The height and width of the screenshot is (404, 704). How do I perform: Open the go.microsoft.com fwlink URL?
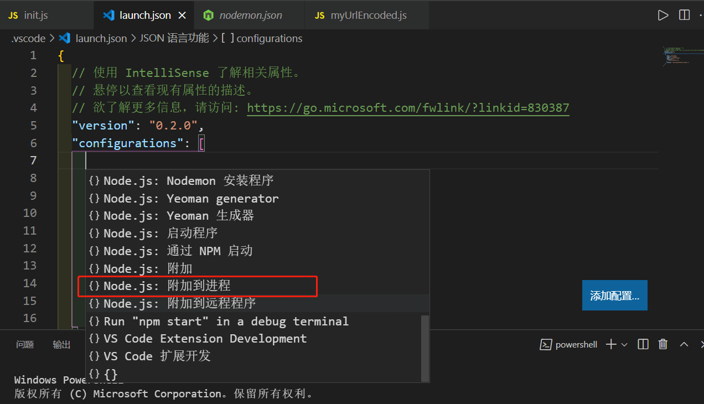tap(408, 107)
